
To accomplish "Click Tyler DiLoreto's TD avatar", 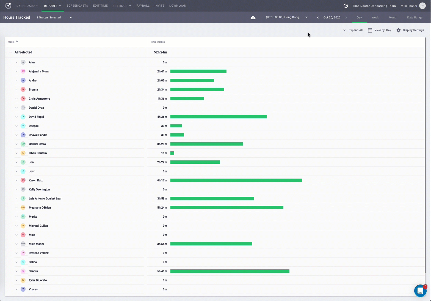I will (23, 280).
